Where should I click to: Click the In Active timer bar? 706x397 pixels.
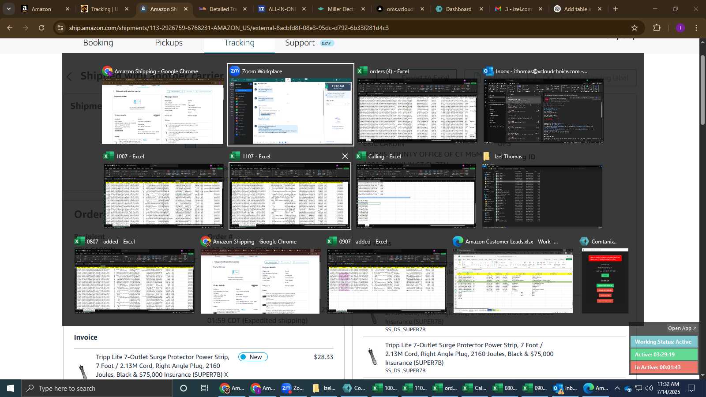click(x=664, y=367)
